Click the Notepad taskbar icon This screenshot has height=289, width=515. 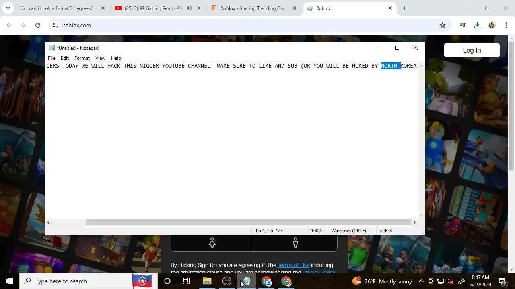pyautogui.click(x=246, y=281)
